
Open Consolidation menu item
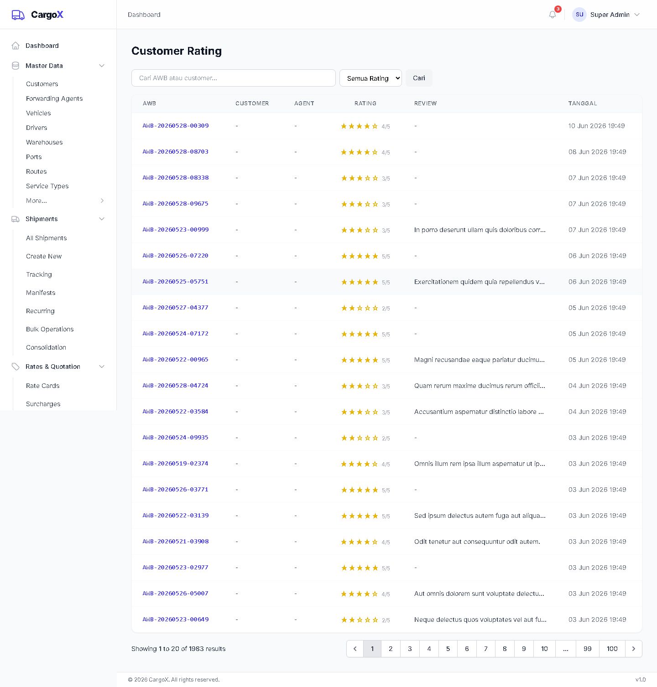[46, 347]
